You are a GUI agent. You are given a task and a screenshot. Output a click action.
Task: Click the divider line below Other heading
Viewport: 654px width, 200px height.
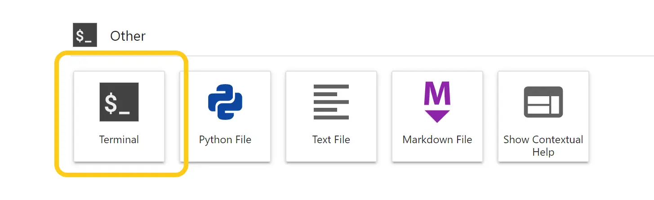[x=360, y=56]
